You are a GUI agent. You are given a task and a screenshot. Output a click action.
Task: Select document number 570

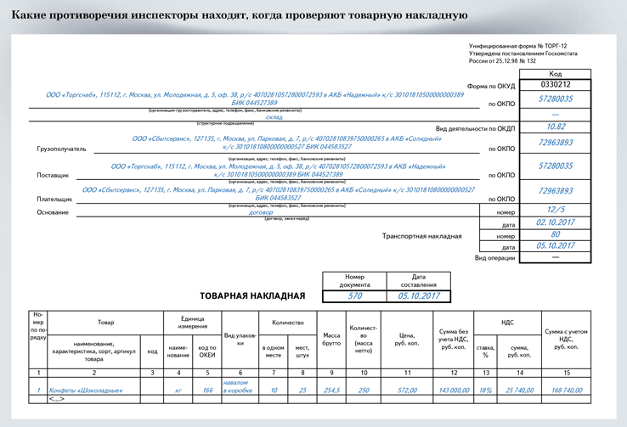point(354,296)
